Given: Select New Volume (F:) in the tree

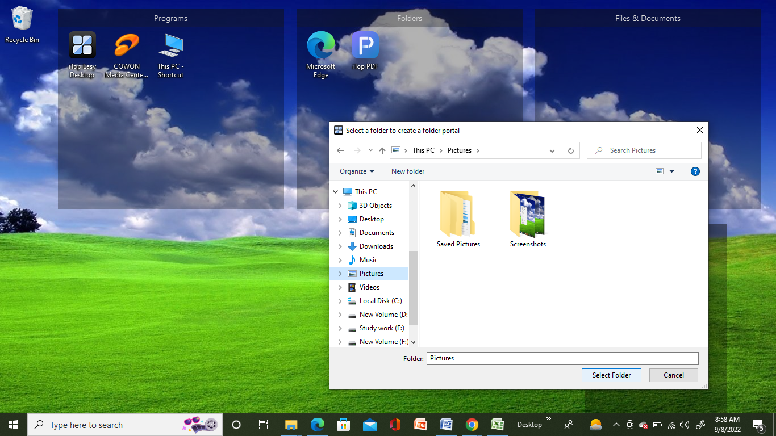Looking at the screenshot, I should click(378, 342).
